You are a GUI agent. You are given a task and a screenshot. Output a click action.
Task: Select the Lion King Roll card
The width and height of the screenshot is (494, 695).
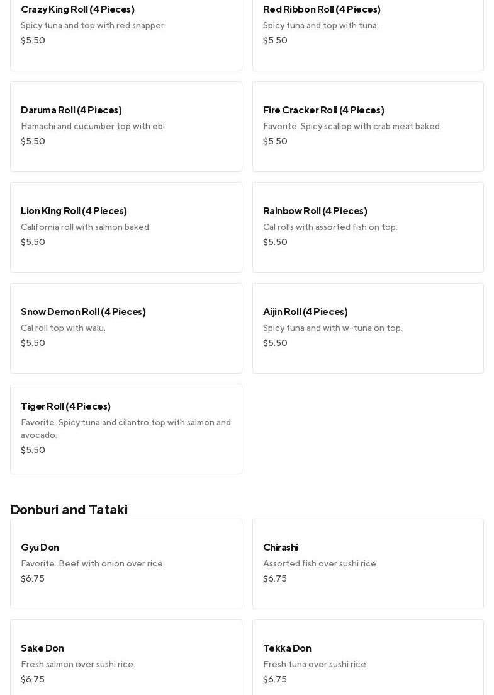tap(126, 227)
